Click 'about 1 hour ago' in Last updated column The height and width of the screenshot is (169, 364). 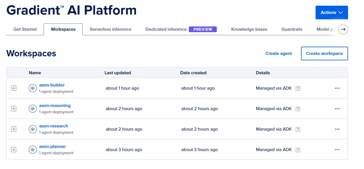click(122, 88)
